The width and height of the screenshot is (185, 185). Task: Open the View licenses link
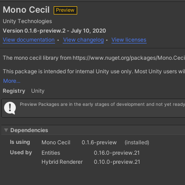coord(129,40)
